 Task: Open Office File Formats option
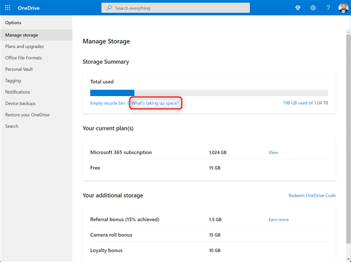point(23,58)
